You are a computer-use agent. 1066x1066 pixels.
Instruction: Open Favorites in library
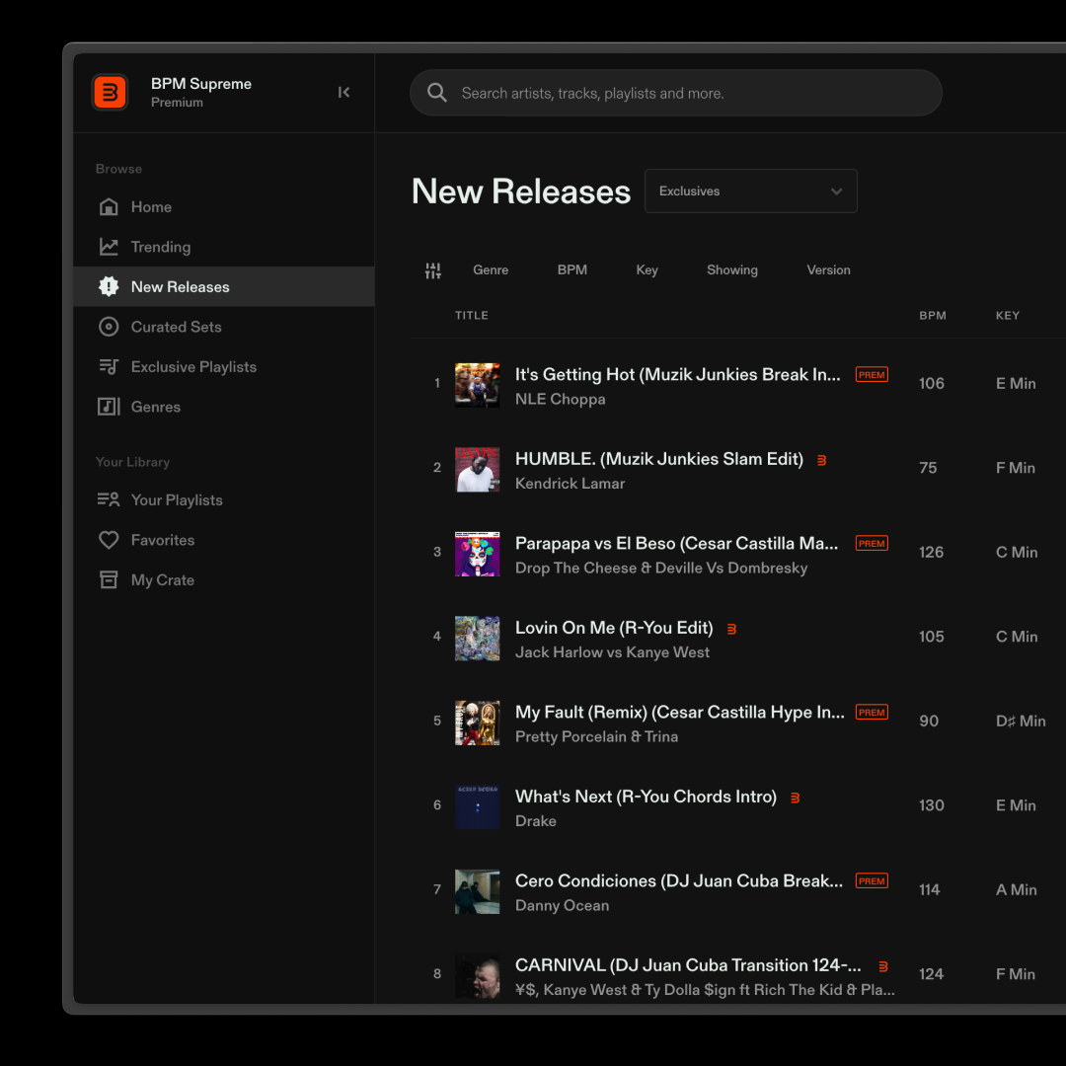[x=224, y=540]
